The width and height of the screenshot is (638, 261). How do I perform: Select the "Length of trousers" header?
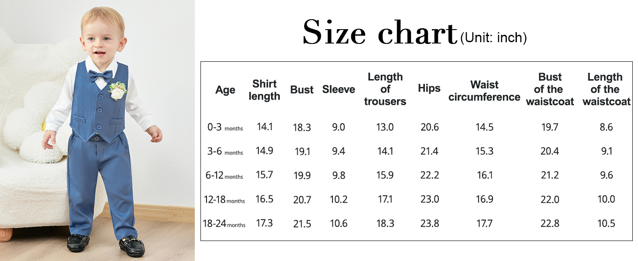[x=385, y=89]
